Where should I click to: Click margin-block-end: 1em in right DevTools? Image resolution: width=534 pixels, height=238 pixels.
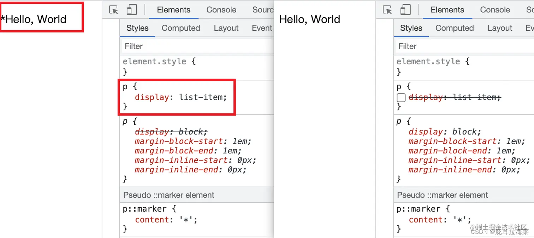point(462,151)
